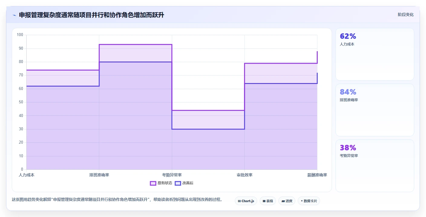Open the 38% 考勤异常率 stat card
This screenshot has height=217, width=426.
[x=375, y=166]
